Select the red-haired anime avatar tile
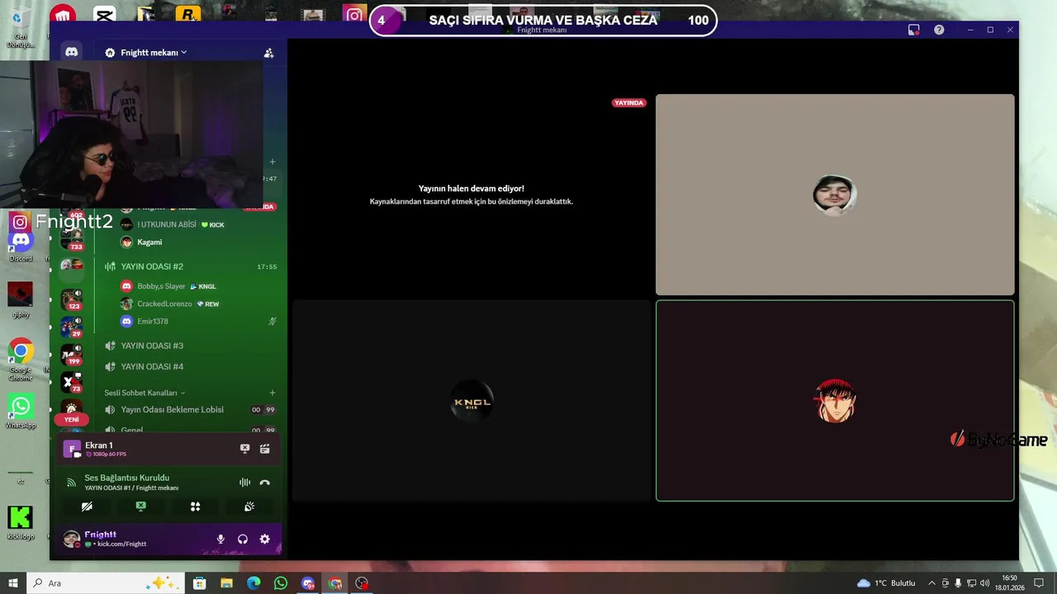Image resolution: width=1057 pixels, height=594 pixels. [835, 401]
